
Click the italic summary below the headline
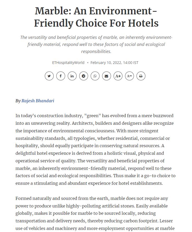(x=96, y=44)
